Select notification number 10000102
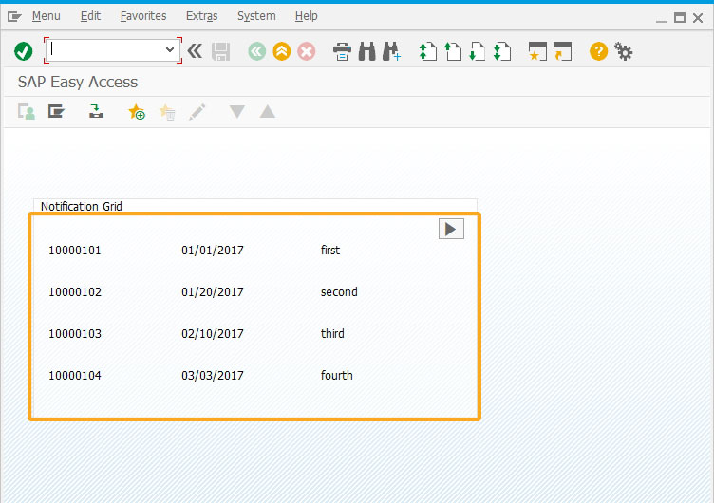714x503 pixels. pos(75,291)
